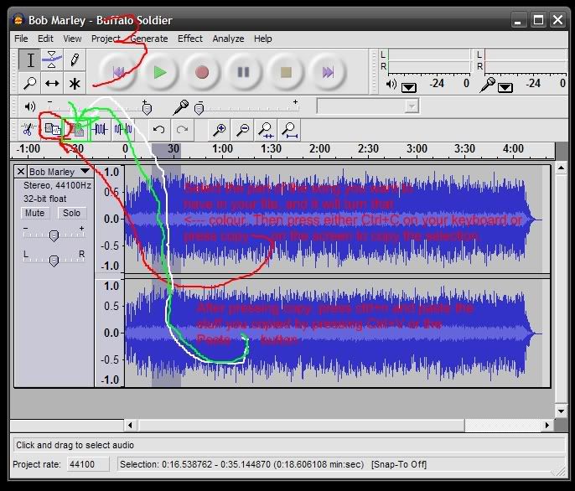
Task: Open the Analyze menu
Action: coord(228,39)
